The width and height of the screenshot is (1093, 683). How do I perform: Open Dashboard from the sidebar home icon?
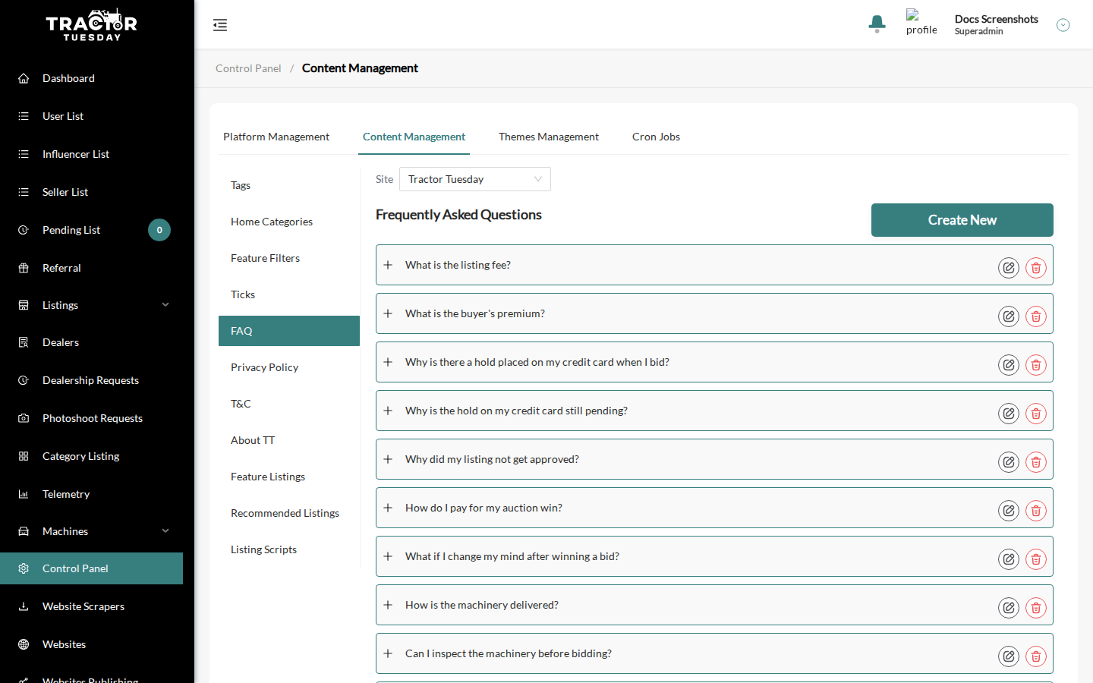[x=24, y=78]
